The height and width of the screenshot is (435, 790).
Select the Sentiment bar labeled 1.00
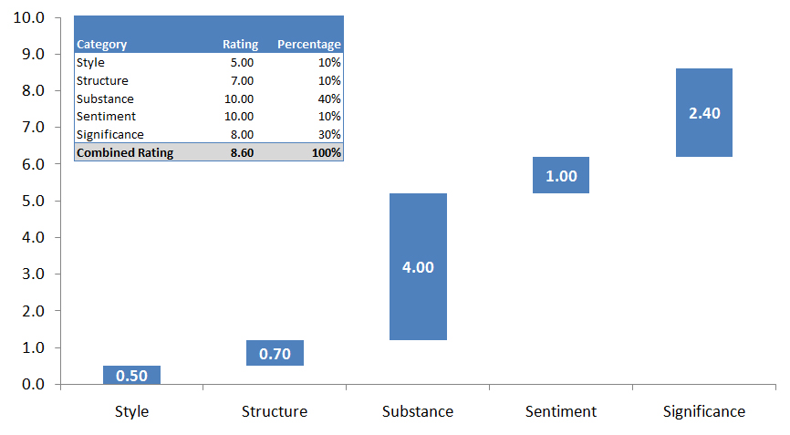(561, 175)
